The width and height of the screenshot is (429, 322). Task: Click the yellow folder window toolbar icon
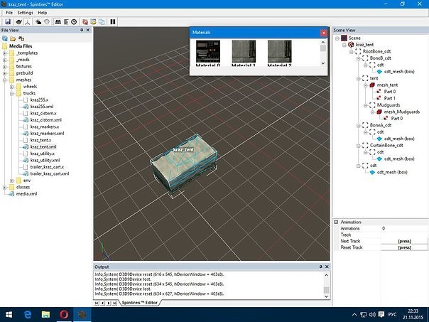pyautogui.click(x=94, y=22)
